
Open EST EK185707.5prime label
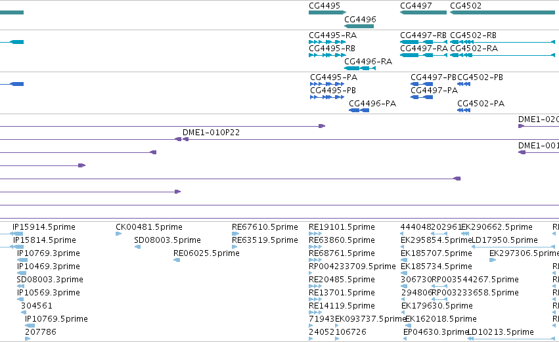click(436, 253)
